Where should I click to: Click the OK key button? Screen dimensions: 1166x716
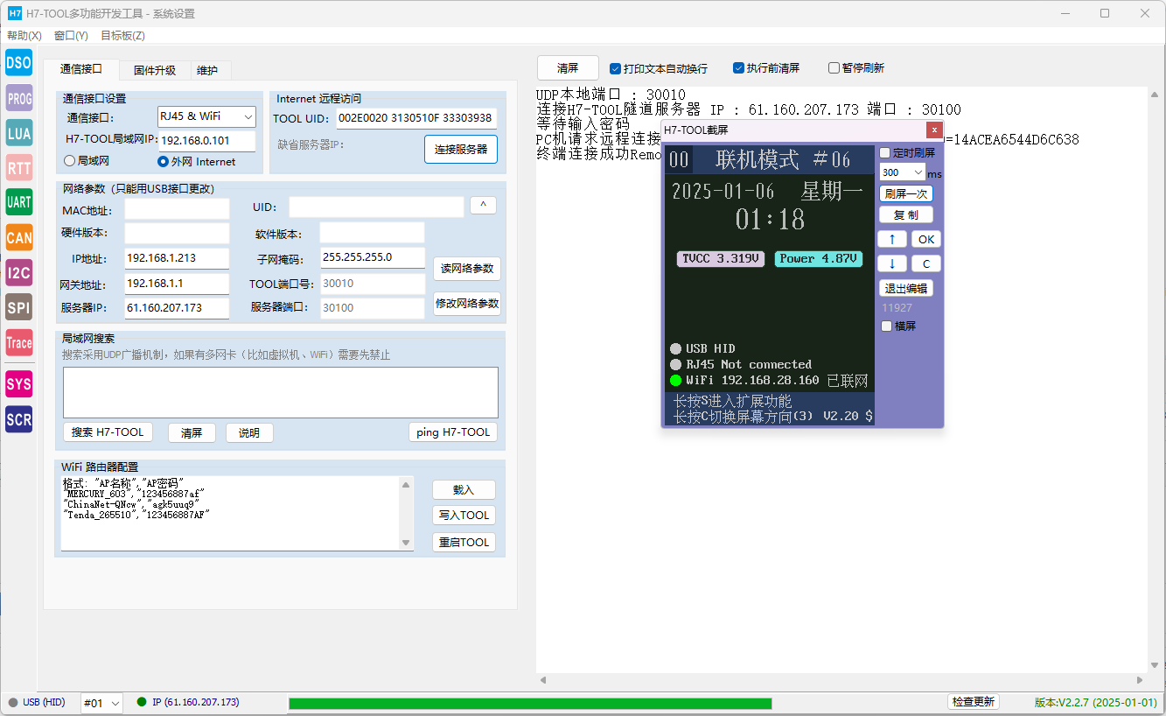coord(926,239)
